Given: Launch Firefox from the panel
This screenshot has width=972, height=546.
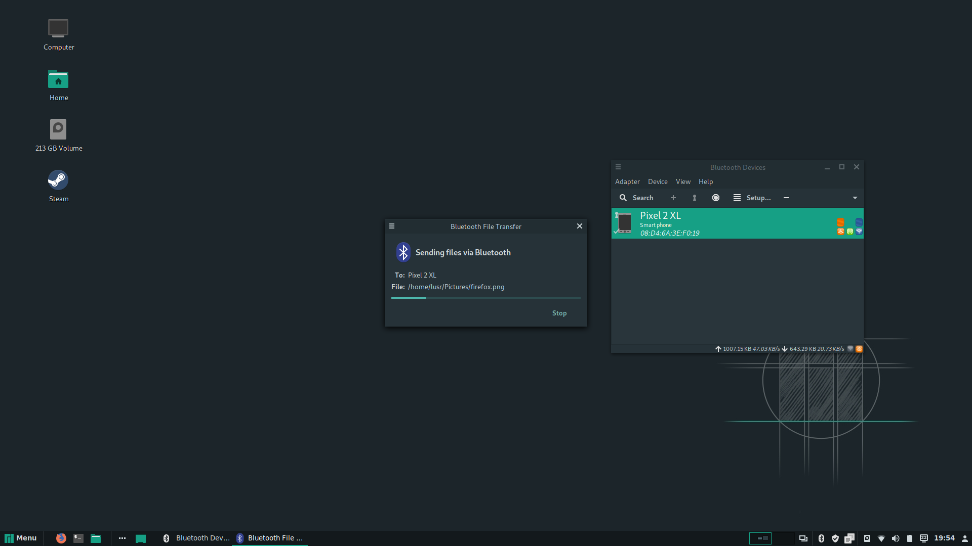Looking at the screenshot, I should (61, 538).
